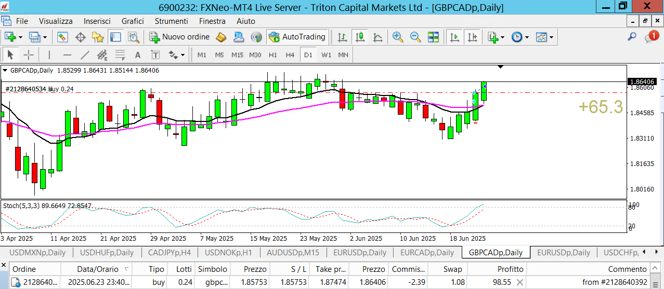Open the periodicity clock icon
This screenshot has height=289, width=664.
(x=517, y=37)
